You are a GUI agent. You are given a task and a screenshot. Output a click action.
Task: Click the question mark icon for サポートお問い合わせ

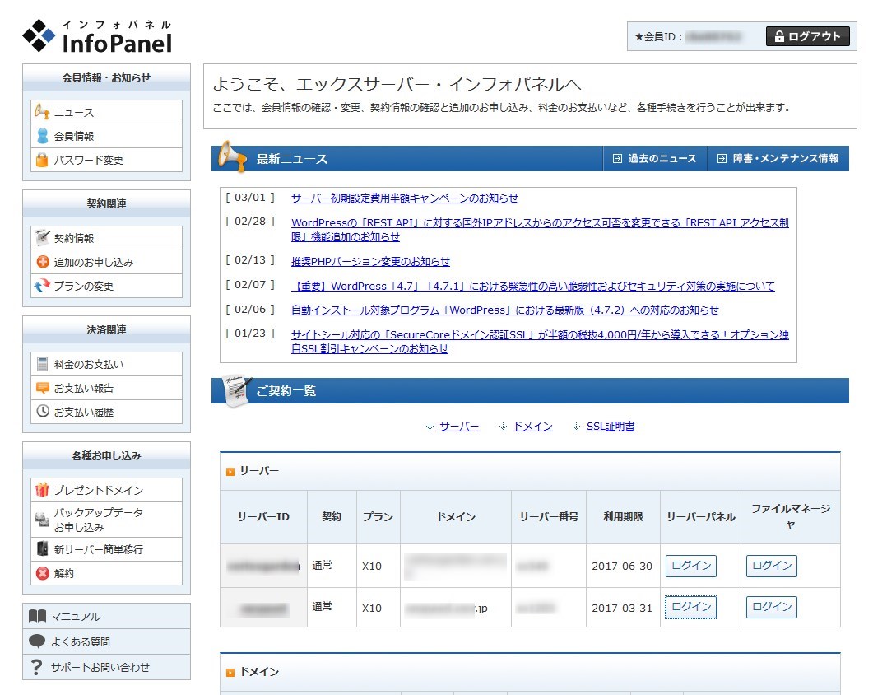[x=37, y=667]
